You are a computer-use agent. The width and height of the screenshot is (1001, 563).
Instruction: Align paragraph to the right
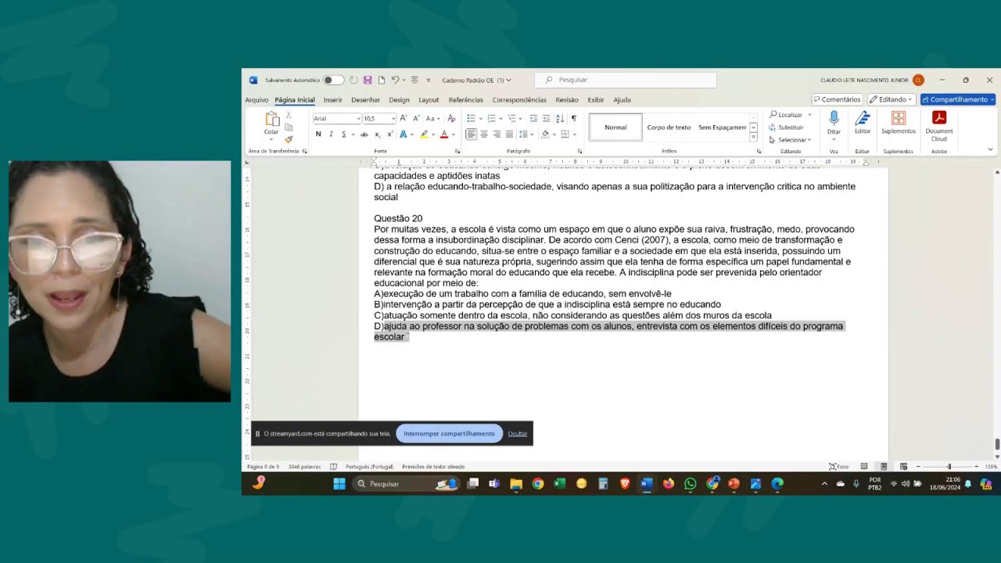(497, 134)
